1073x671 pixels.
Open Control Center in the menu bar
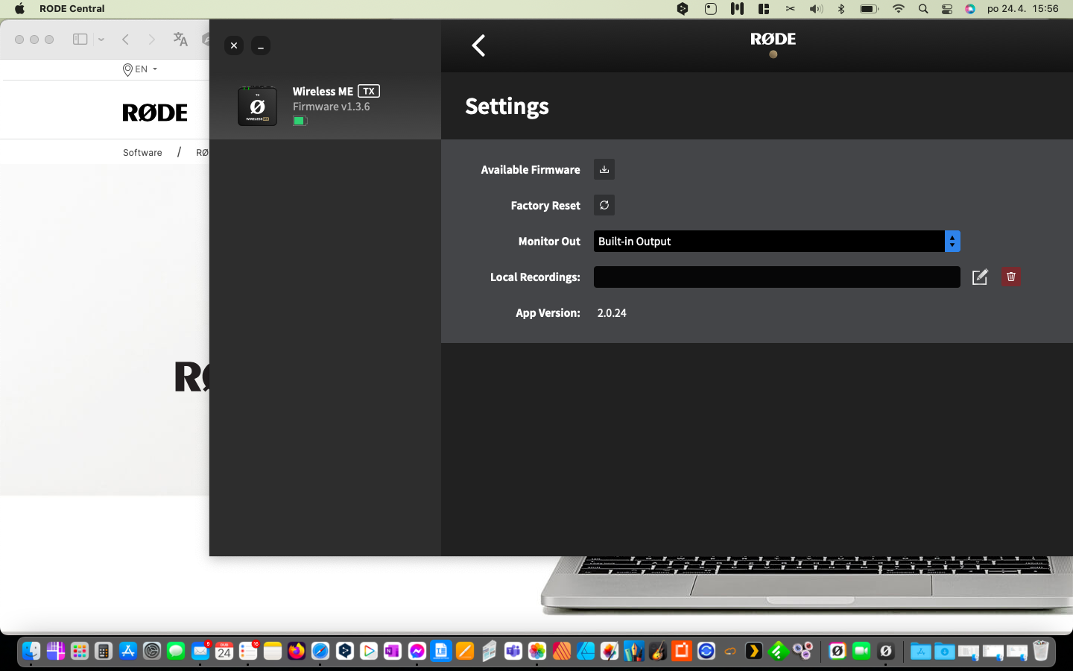tap(946, 9)
